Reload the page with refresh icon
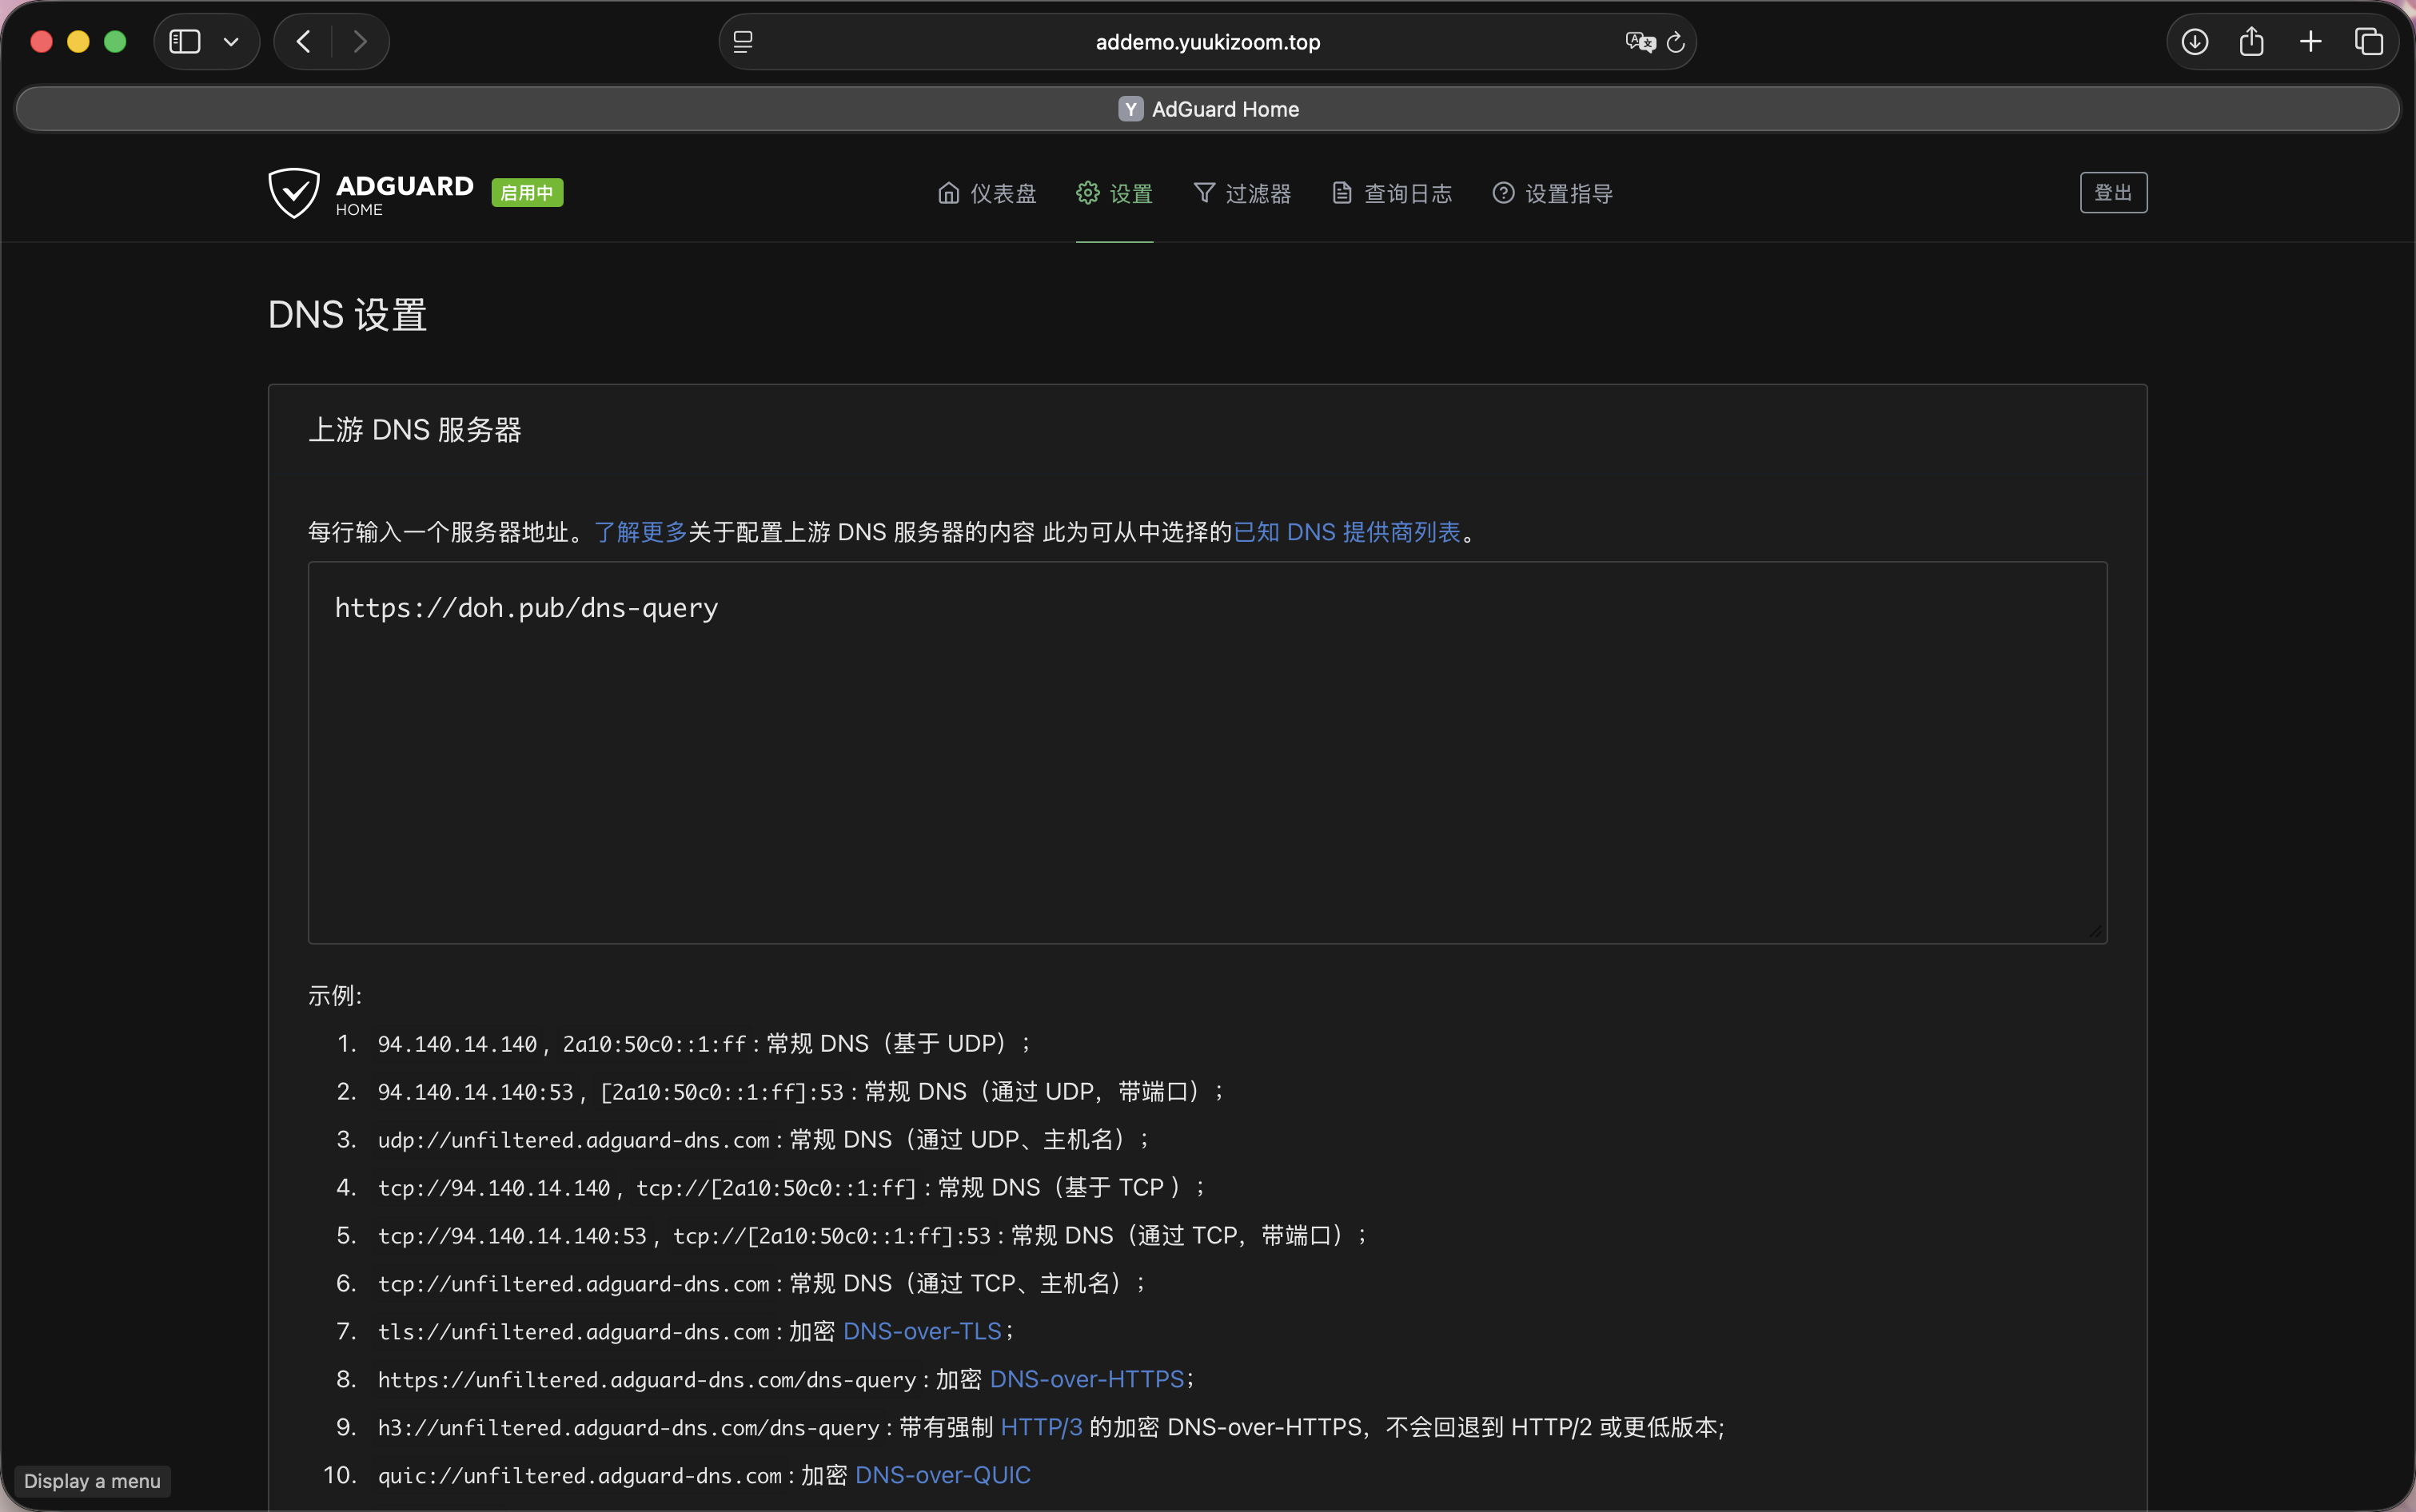 1676,42
